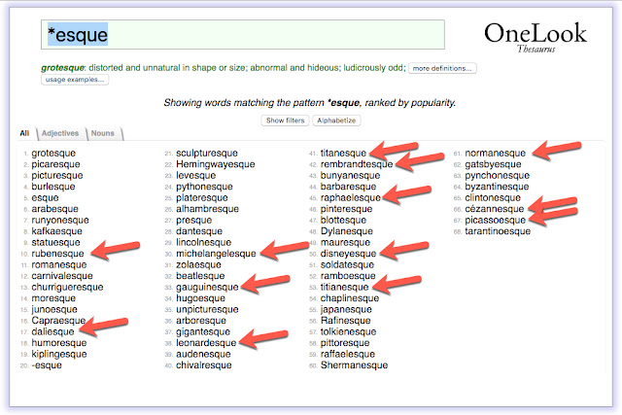The image size is (622, 415).
Task: Click the Show filters button
Action: [x=285, y=121]
